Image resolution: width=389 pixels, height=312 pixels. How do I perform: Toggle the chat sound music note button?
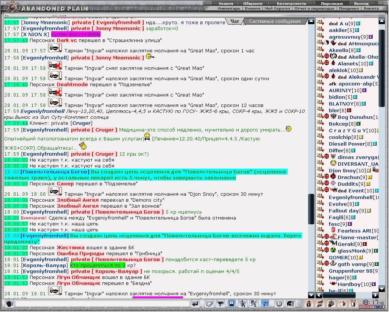(x=265, y=303)
